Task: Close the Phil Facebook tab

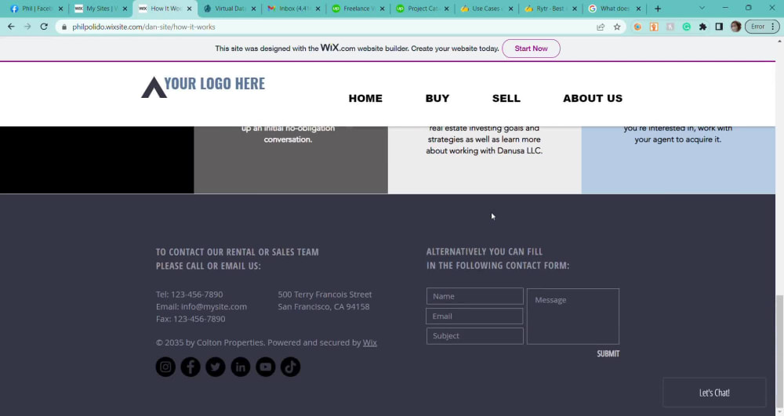Action: pyautogui.click(x=60, y=9)
